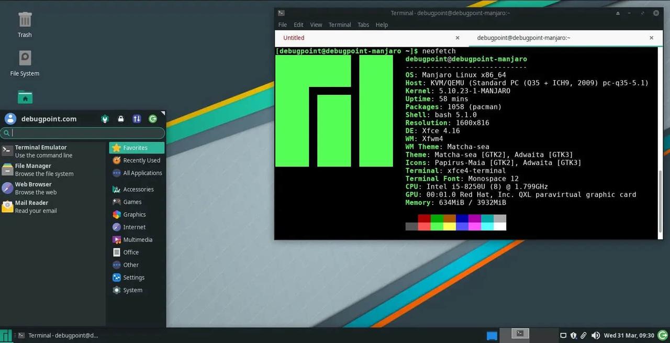670x343 pixels.
Task: Open the Trash desktop icon
Action: tap(25, 25)
